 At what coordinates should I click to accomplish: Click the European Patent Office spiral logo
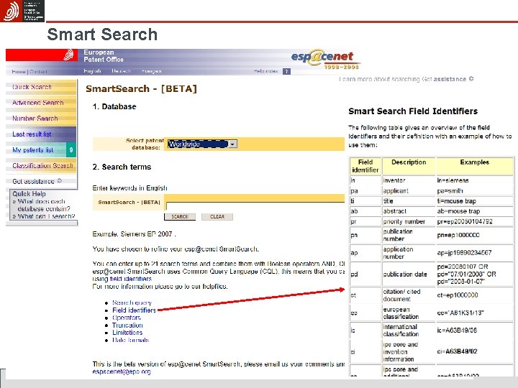pos(68,55)
